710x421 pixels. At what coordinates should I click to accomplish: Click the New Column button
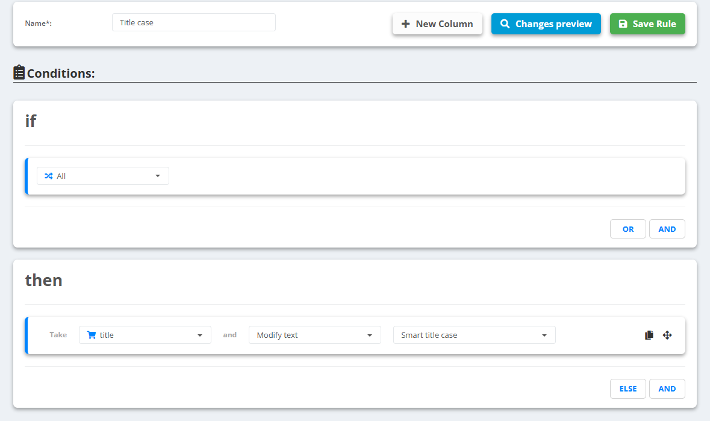[x=437, y=24]
